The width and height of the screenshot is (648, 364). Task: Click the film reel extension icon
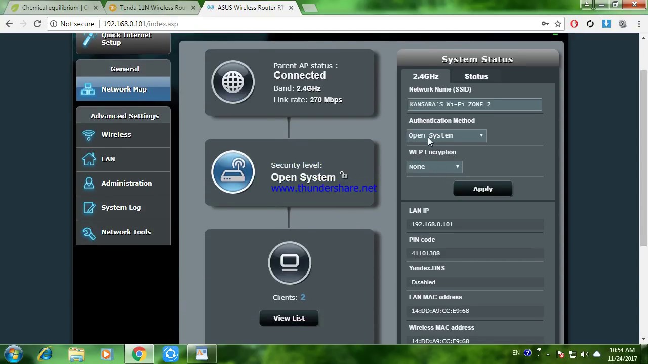coord(623,24)
